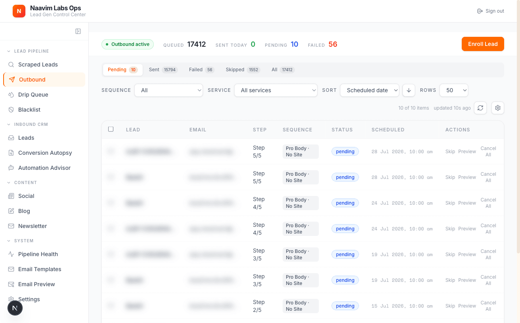This screenshot has width=520, height=323.
Task: Click the Queued 17412 counter
Action: coord(185,44)
